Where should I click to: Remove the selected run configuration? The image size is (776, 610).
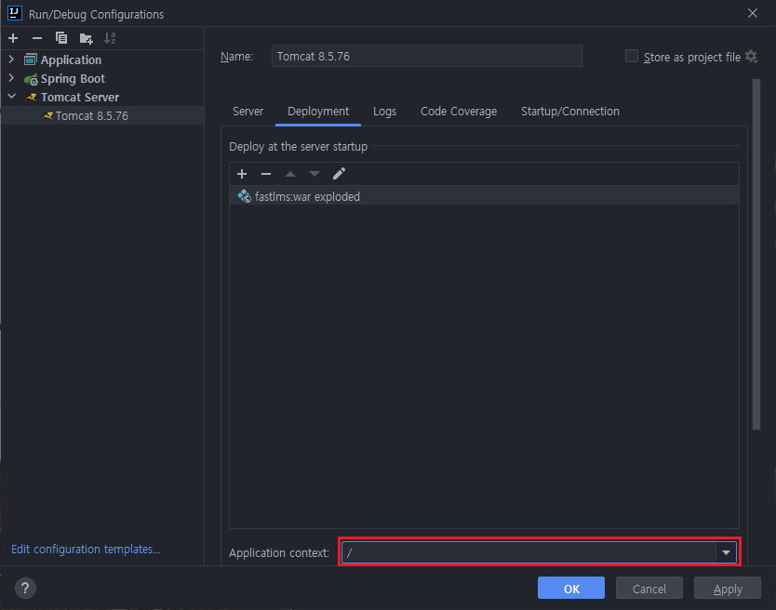(x=37, y=38)
